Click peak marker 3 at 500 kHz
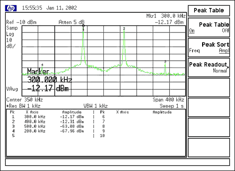This screenshot has width=235, height=171. (165, 62)
